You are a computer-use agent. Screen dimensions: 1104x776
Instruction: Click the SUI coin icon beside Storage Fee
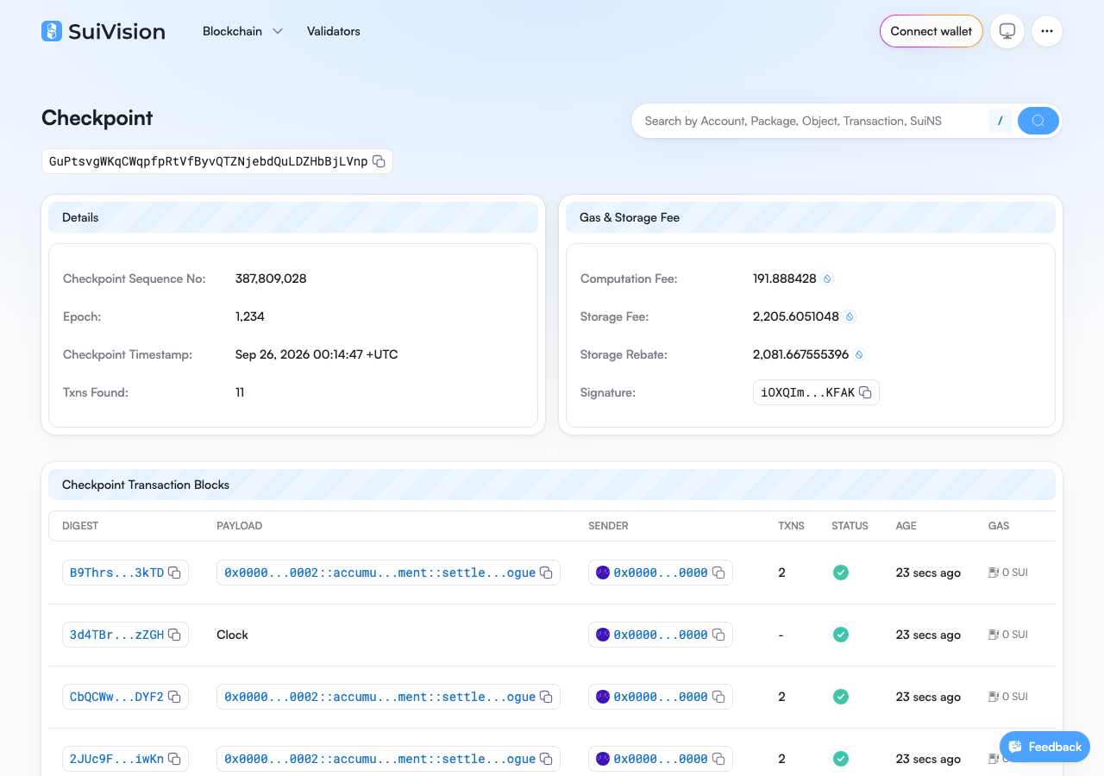coord(850,316)
